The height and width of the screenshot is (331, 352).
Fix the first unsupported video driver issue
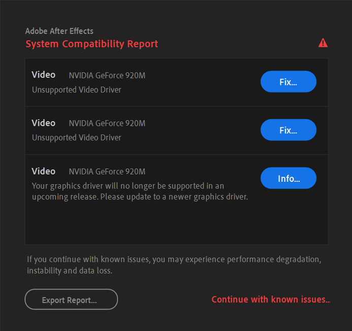pyautogui.click(x=288, y=81)
